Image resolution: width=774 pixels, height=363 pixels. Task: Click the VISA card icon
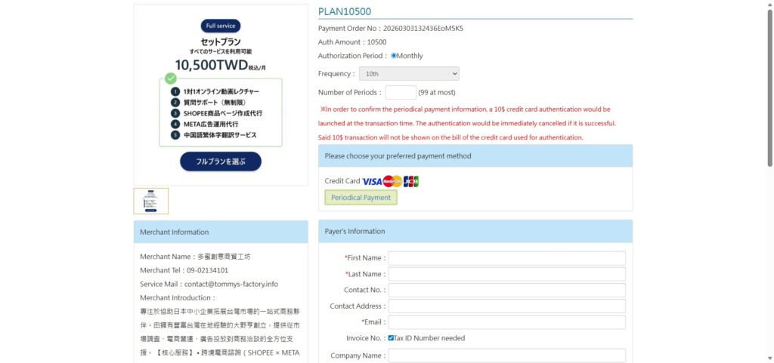tap(372, 181)
